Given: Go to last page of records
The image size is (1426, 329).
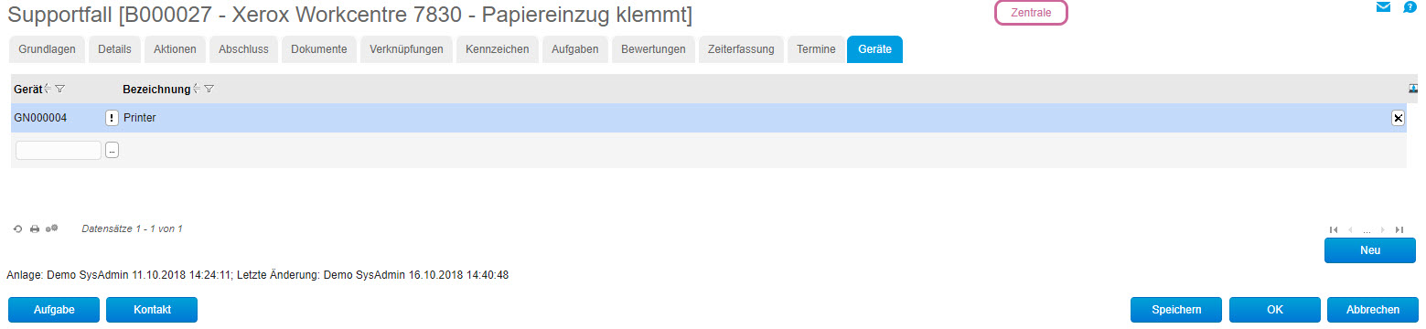Looking at the screenshot, I should tap(1399, 229).
